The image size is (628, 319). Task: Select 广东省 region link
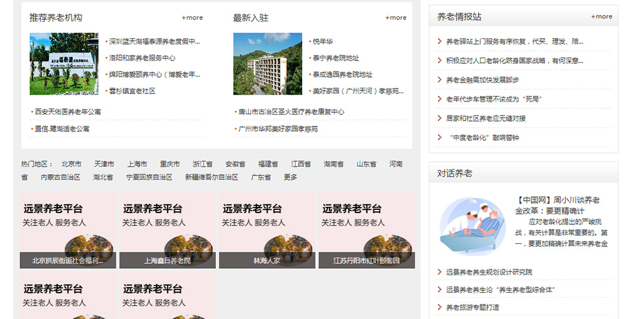(x=261, y=177)
